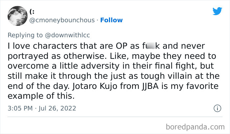Open the 3:05 PM timestamp

[20, 108]
